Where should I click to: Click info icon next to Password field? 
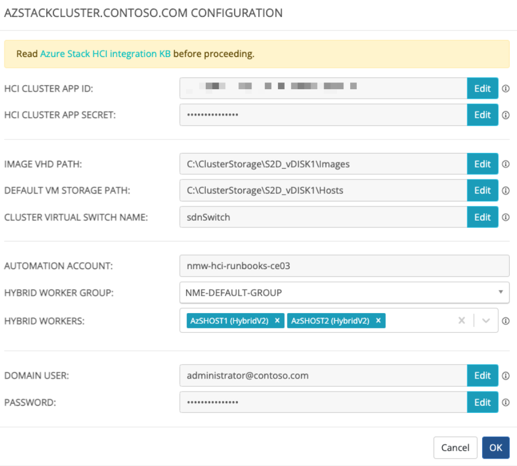[506, 402]
